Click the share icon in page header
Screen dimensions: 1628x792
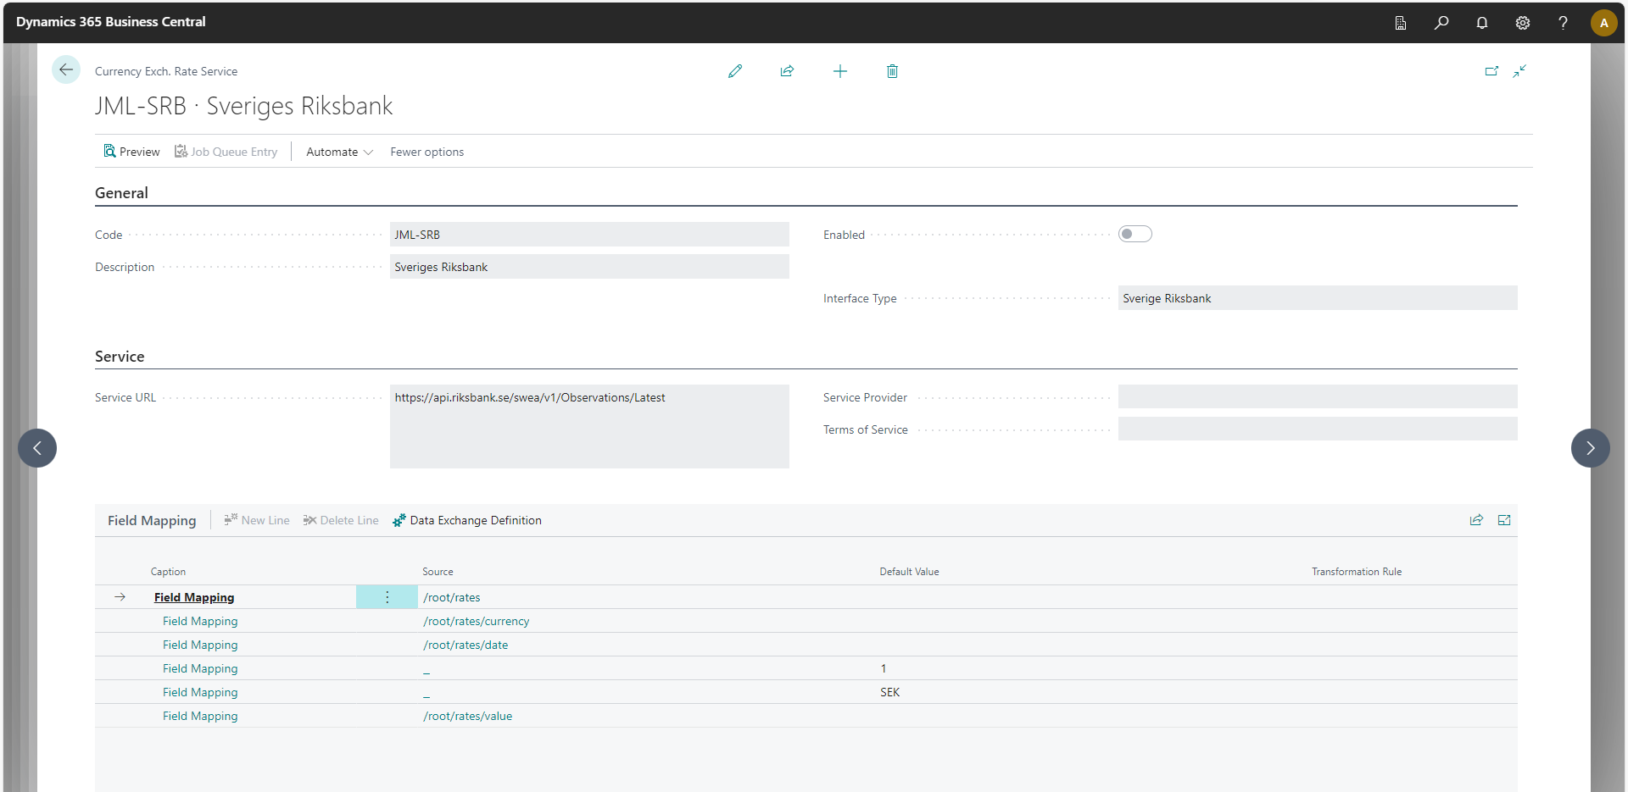pos(787,71)
